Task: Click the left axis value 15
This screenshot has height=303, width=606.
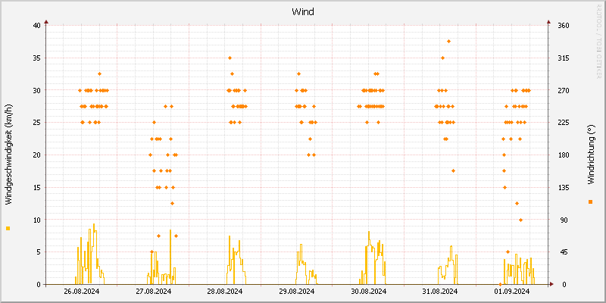Action: click(36, 187)
